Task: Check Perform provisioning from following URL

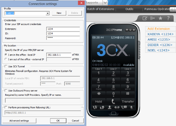Action: coord(6,107)
